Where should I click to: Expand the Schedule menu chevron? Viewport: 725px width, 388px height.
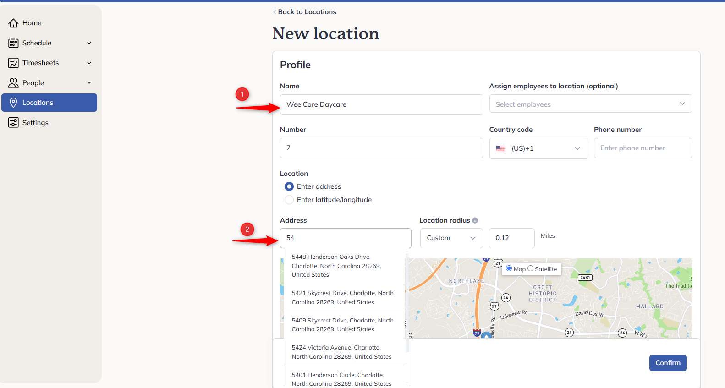tap(89, 43)
